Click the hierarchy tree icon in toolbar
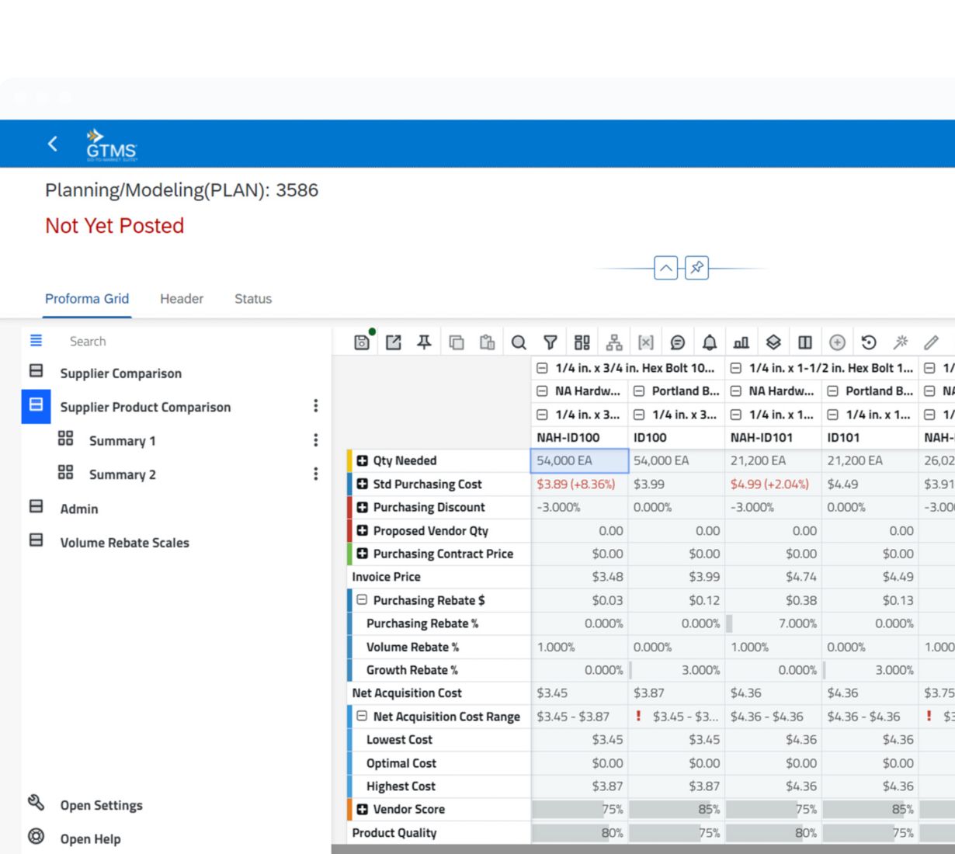The image size is (955, 854). click(614, 342)
